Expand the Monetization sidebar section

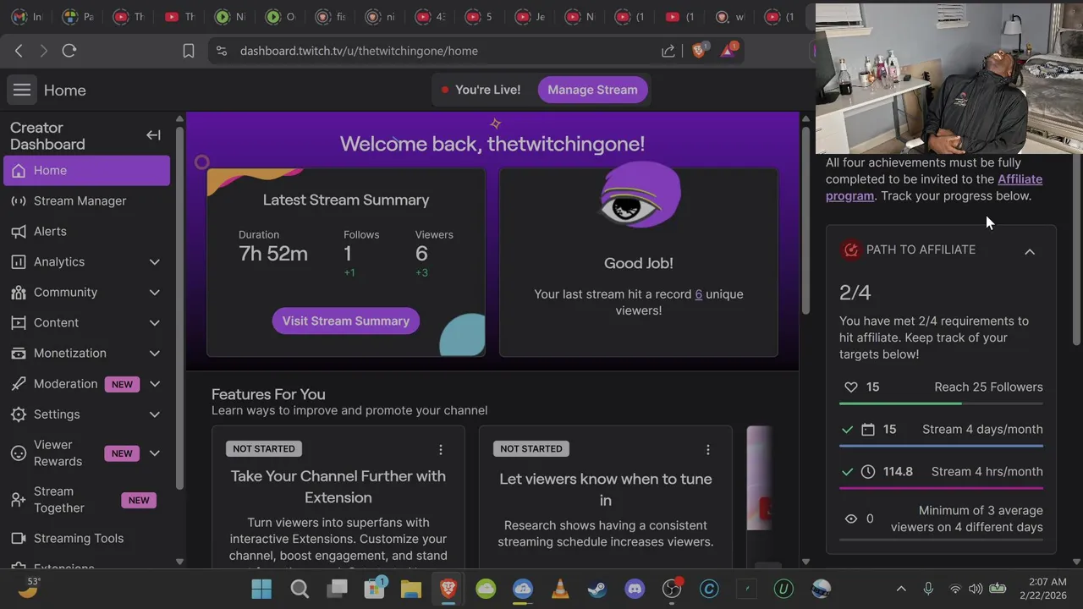(155, 354)
